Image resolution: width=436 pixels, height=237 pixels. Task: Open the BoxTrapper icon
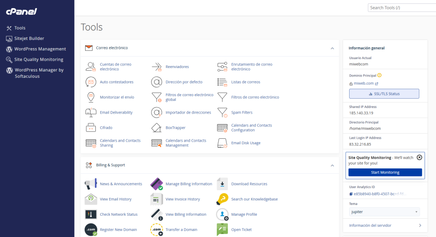157,128
